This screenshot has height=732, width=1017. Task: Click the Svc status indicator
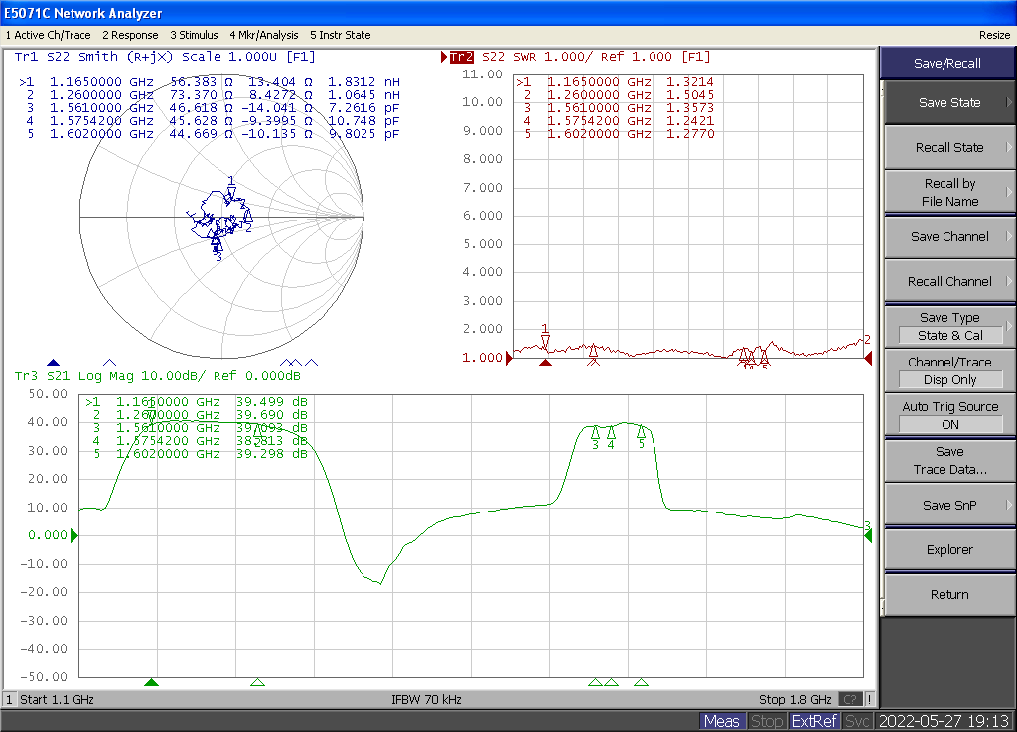click(857, 721)
